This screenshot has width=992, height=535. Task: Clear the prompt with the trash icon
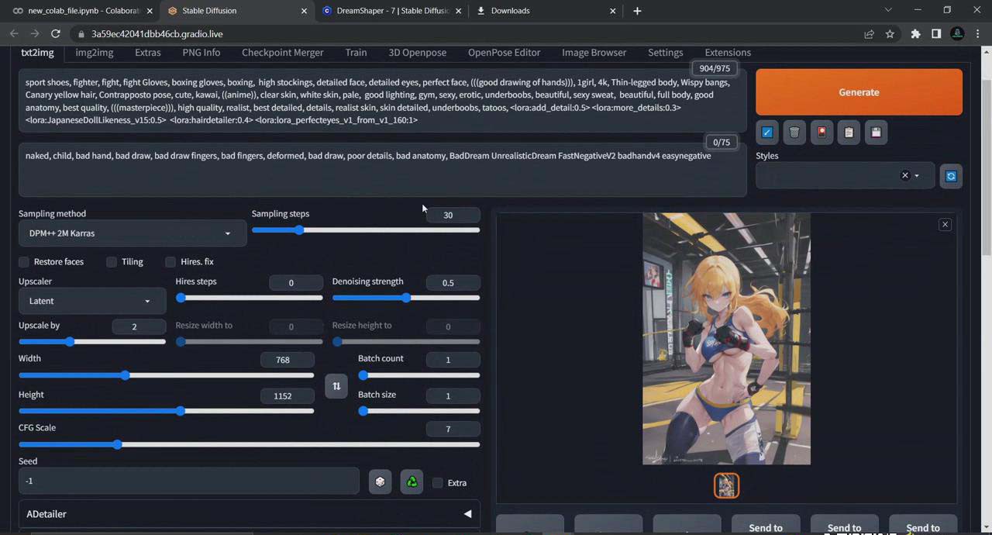(794, 132)
